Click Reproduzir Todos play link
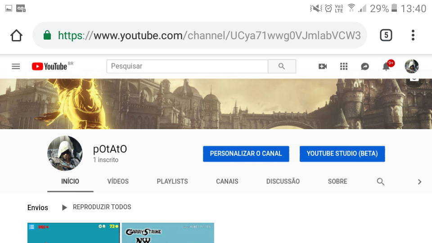This screenshot has height=243, width=432. coord(96,207)
